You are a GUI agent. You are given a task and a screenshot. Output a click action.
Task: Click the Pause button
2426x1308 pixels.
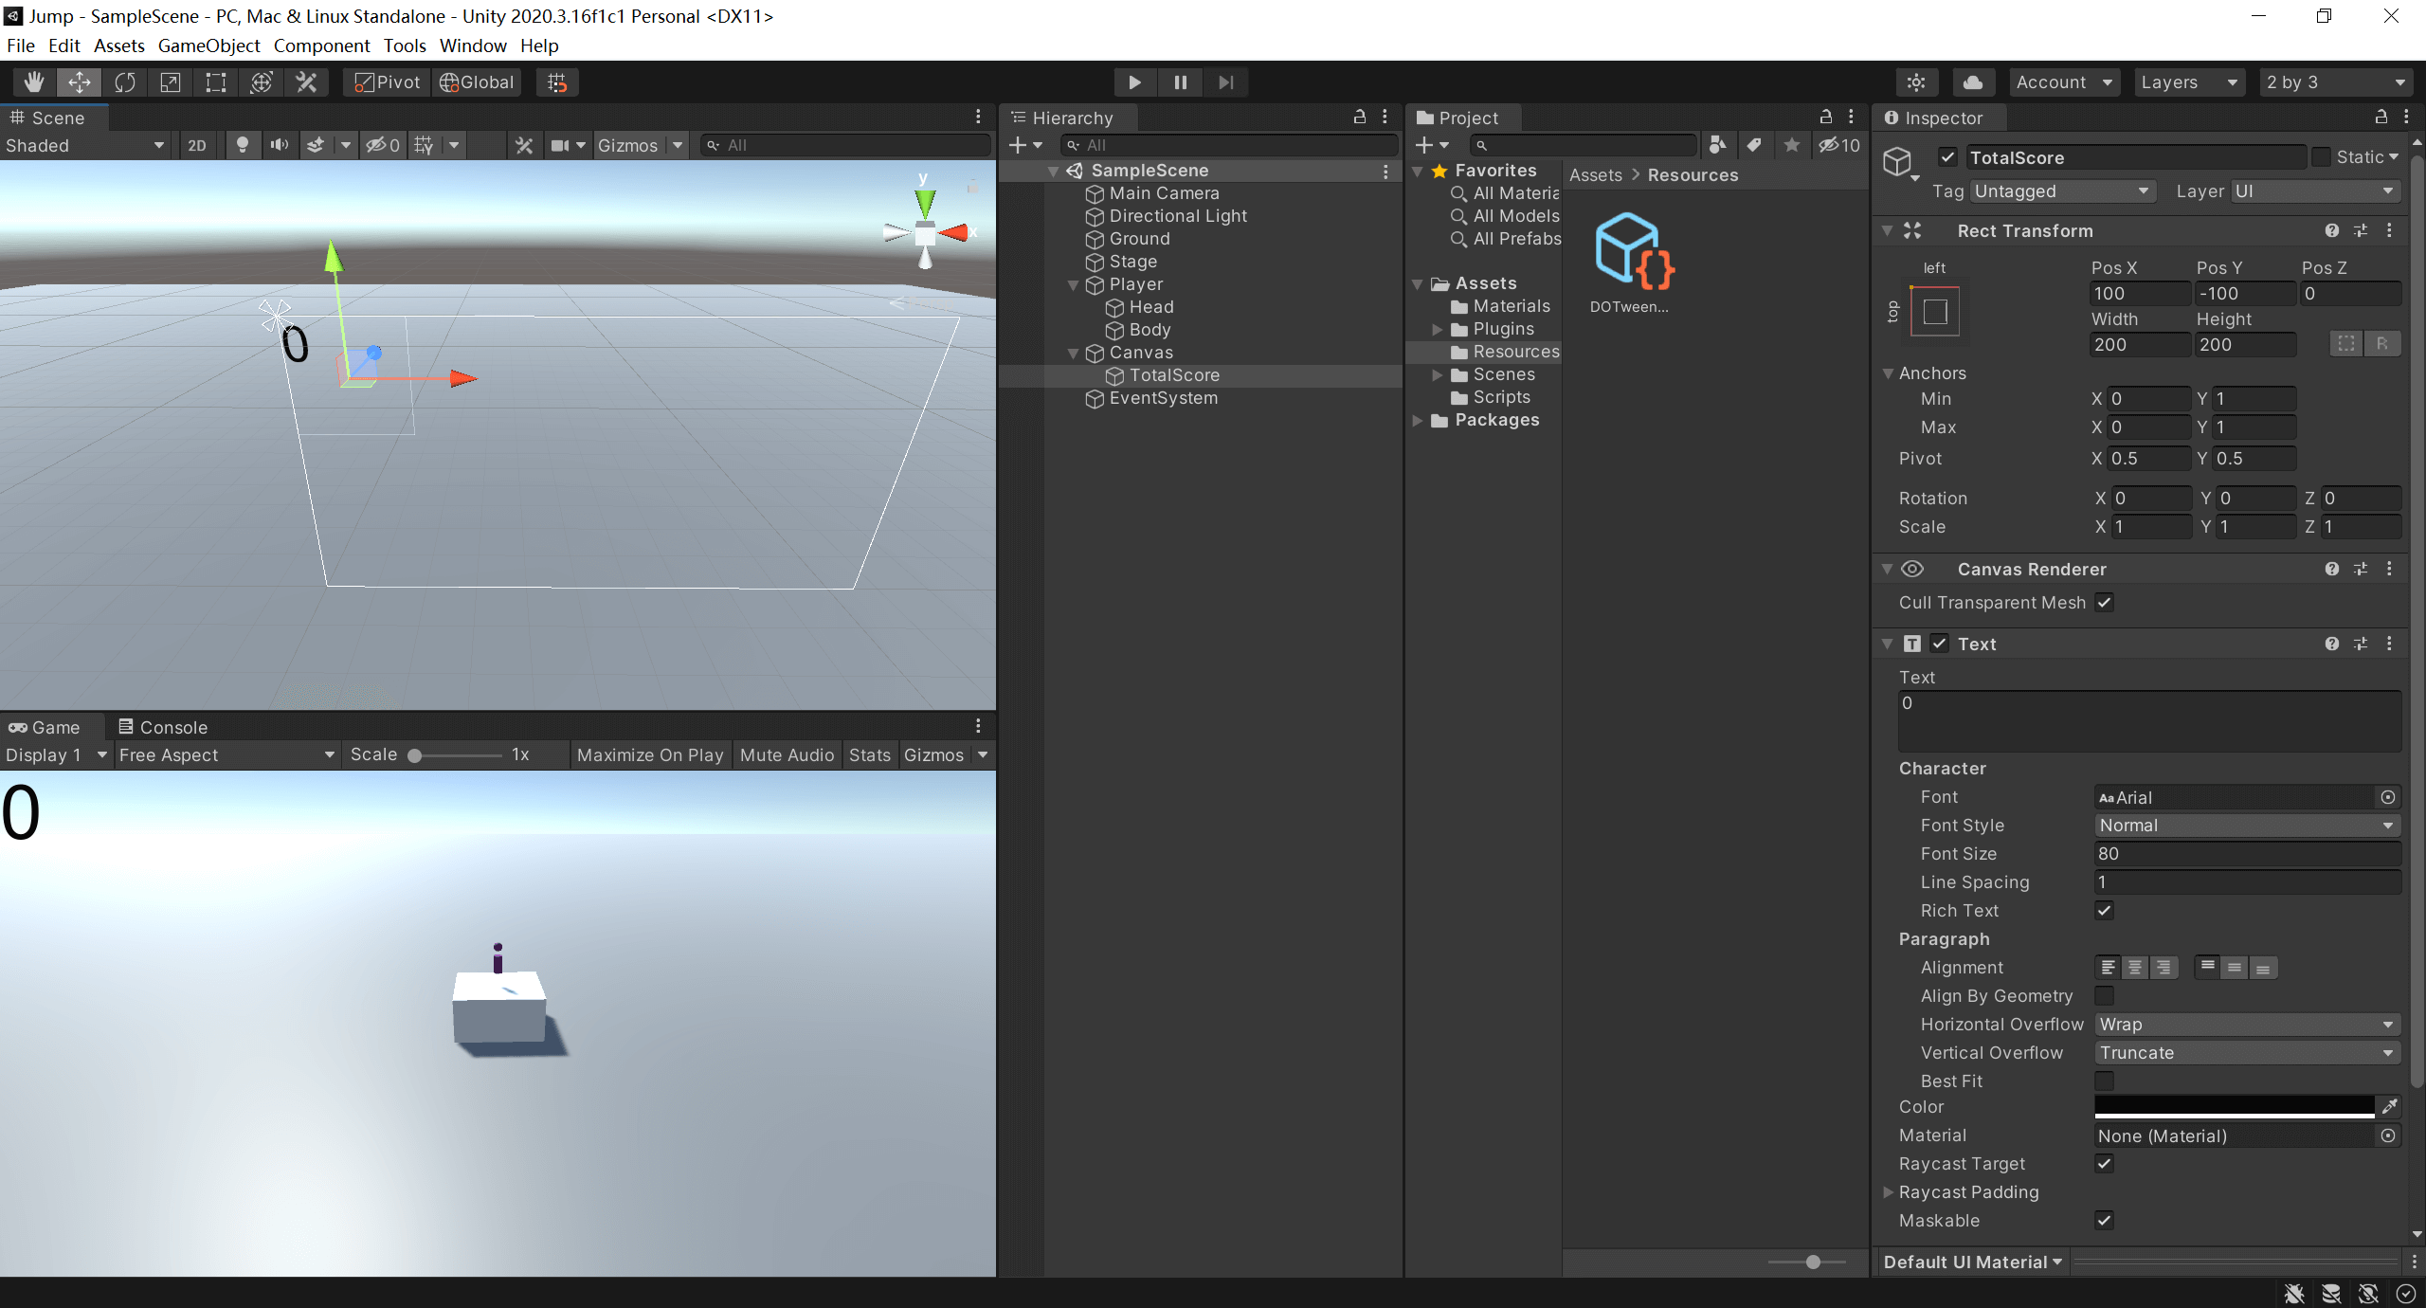1180,82
